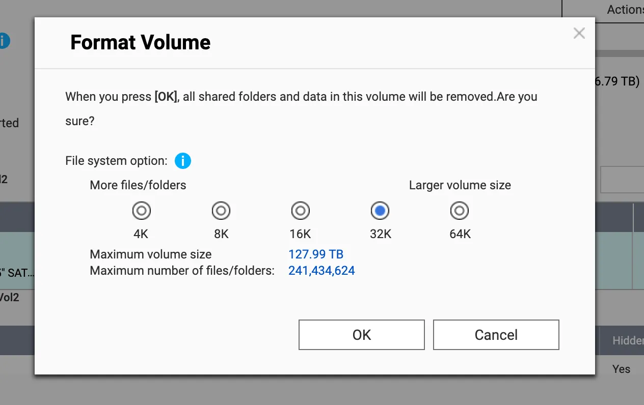
Task: Click the blue info icon at left edge
Action: pyautogui.click(x=4, y=41)
